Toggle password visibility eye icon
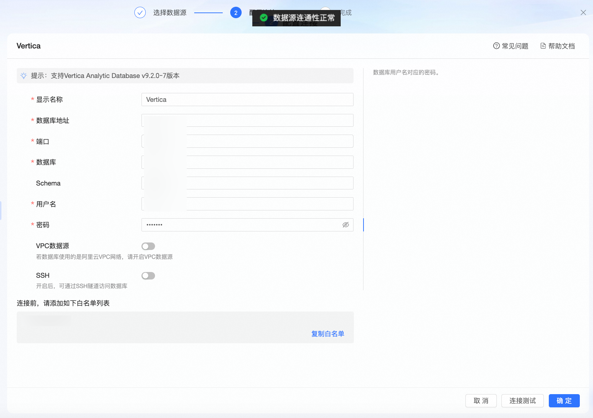Screen dimensions: 593x418 click(x=345, y=225)
